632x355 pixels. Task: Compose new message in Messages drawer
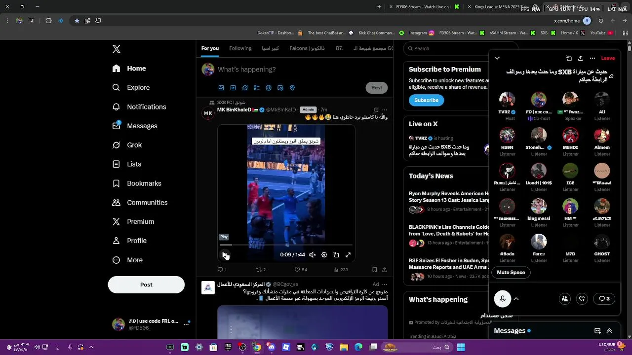[x=597, y=331]
